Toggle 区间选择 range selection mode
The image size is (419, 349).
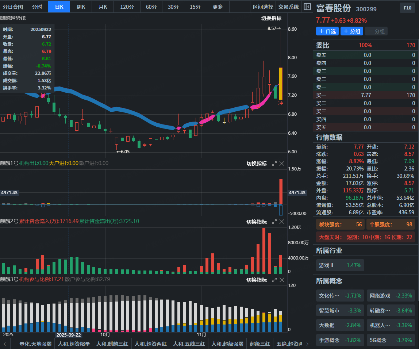[x=263, y=7]
